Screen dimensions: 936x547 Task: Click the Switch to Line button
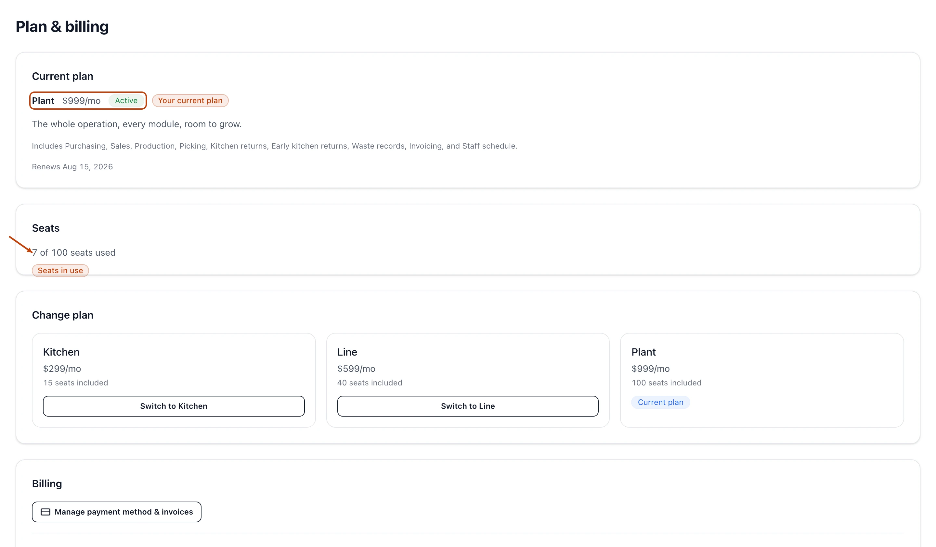coord(468,406)
